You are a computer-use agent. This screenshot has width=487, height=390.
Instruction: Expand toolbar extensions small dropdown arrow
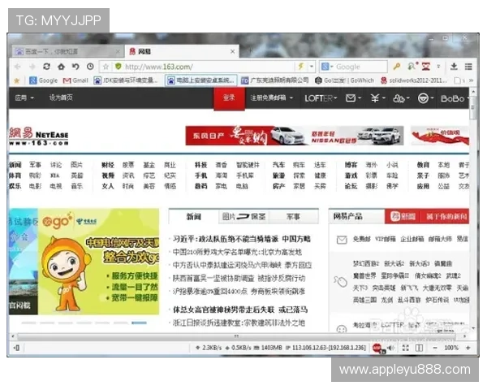point(438,67)
